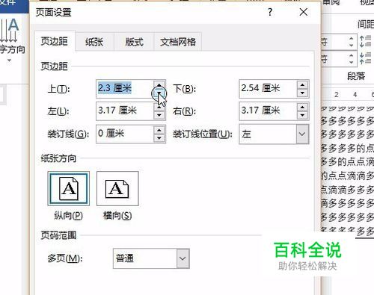374x295 pixels.
Task: Decrease the 上(T) top margin value
Action: [159, 93]
